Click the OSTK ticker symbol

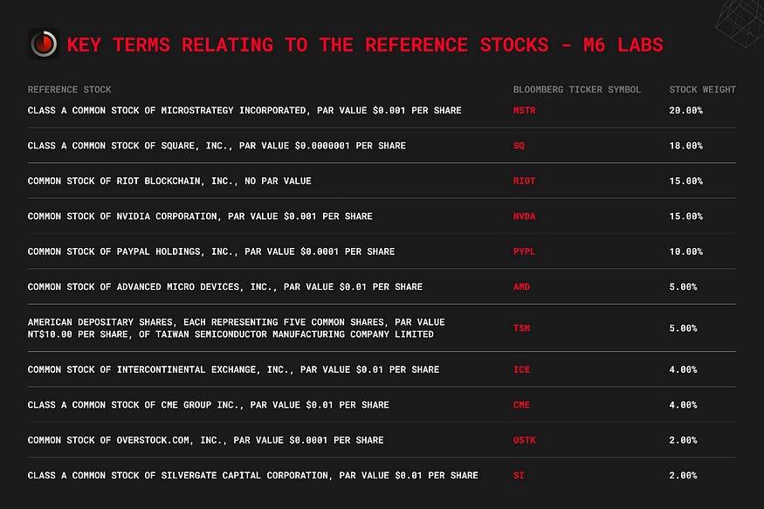coord(524,440)
